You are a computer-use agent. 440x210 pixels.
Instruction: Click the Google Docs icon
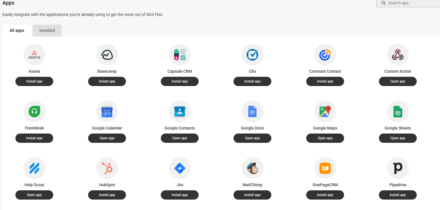click(252, 112)
